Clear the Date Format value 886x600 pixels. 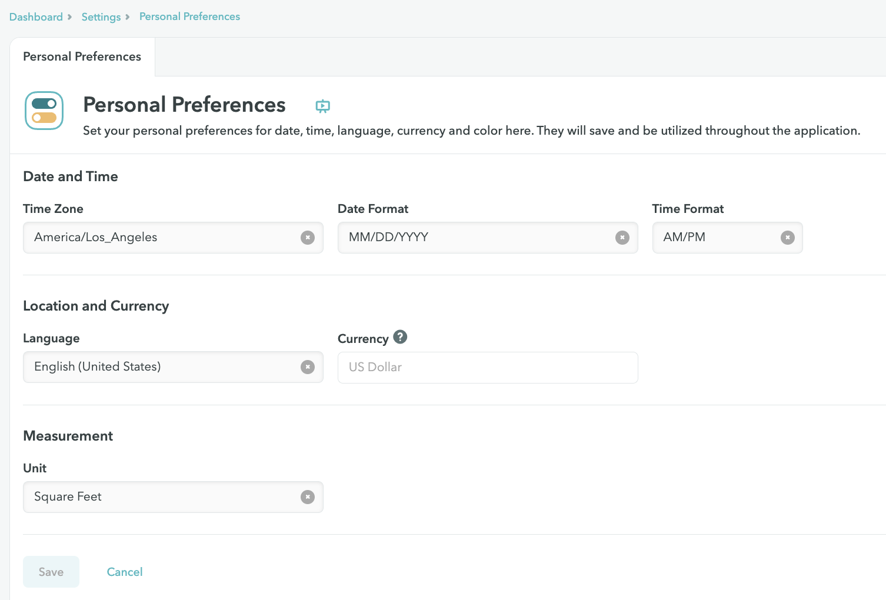tap(622, 238)
